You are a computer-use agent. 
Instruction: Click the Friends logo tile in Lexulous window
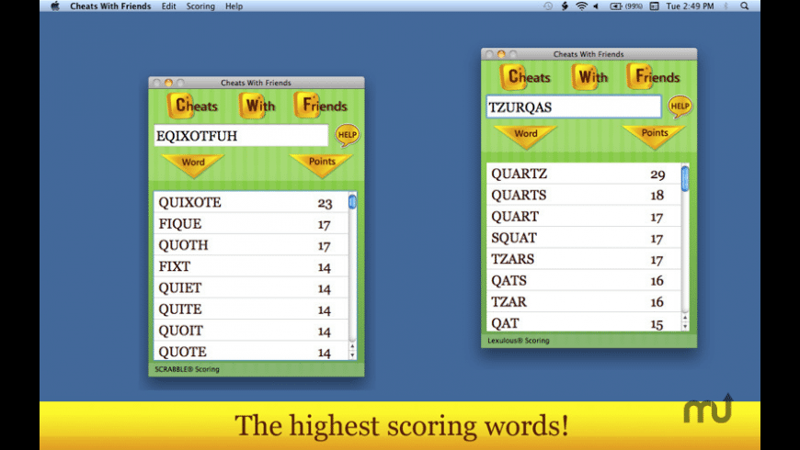pyautogui.click(x=654, y=76)
